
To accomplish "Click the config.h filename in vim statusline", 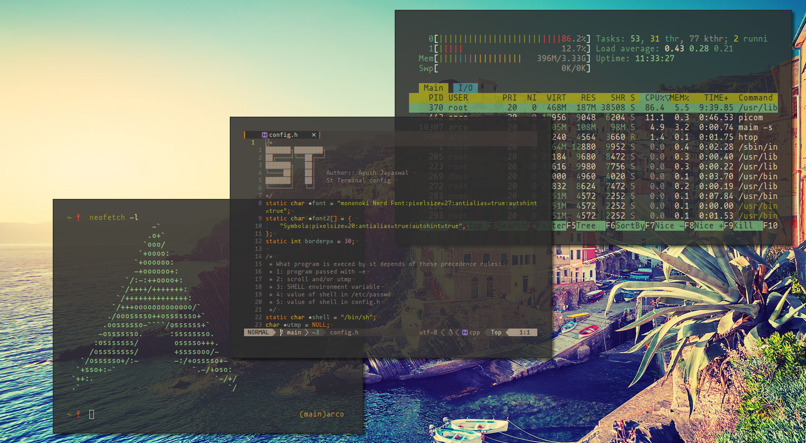I will (344, 332).
